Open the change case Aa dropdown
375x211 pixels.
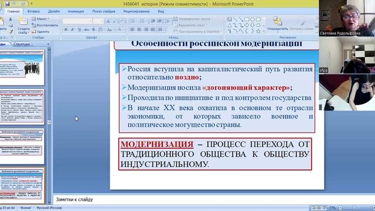(110, 30)
